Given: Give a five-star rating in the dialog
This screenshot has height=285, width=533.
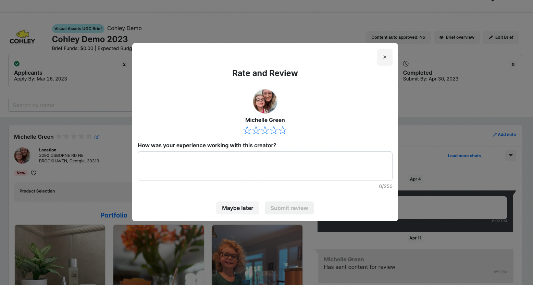Looking at the screenshot, I should [283, 130].
